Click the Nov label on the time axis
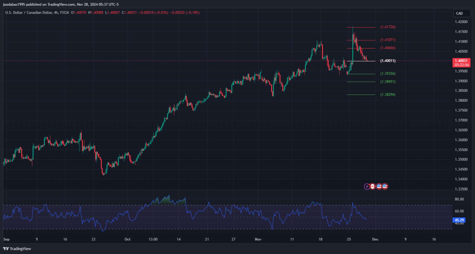This screenshot has width=475, height=254. coord(259,240)
